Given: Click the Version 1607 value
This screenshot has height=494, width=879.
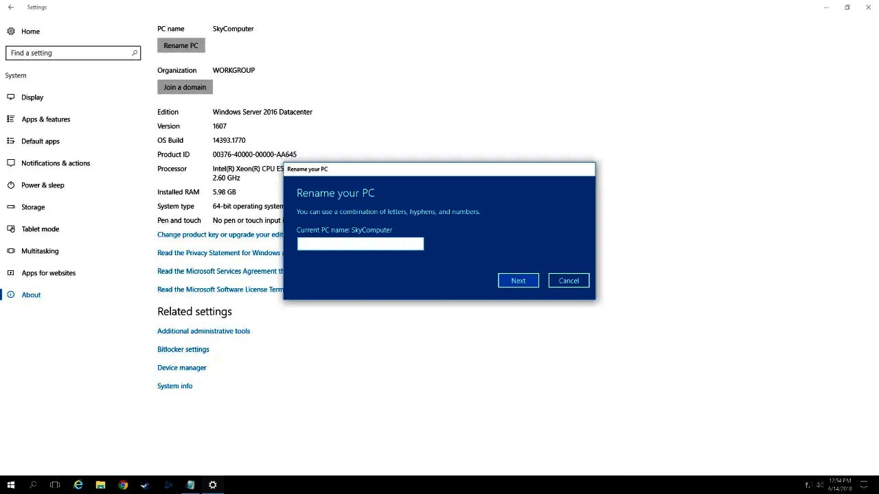Looking at the screenshot, I should point(220,126).
